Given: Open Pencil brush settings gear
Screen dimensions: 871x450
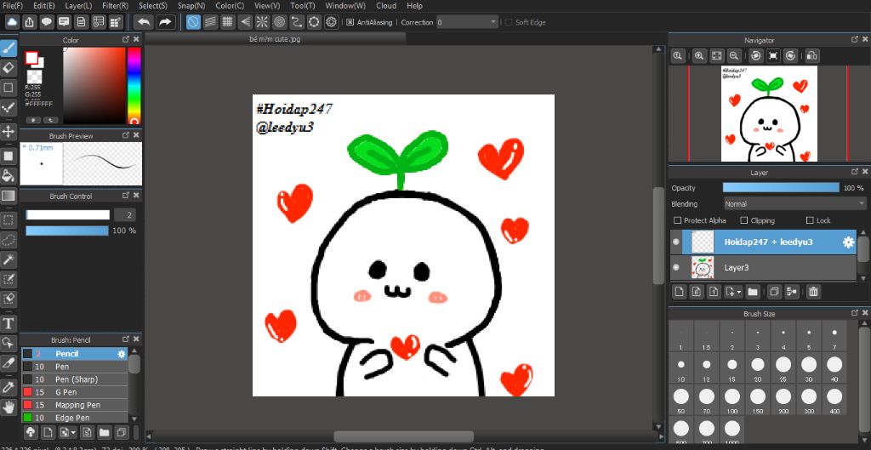Looking at the screenshot, I should click(x=122, y=354).
